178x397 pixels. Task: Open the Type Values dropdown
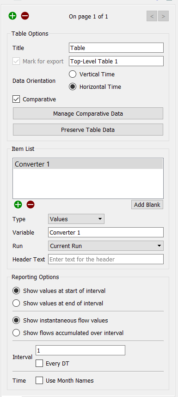coord(76,219)
